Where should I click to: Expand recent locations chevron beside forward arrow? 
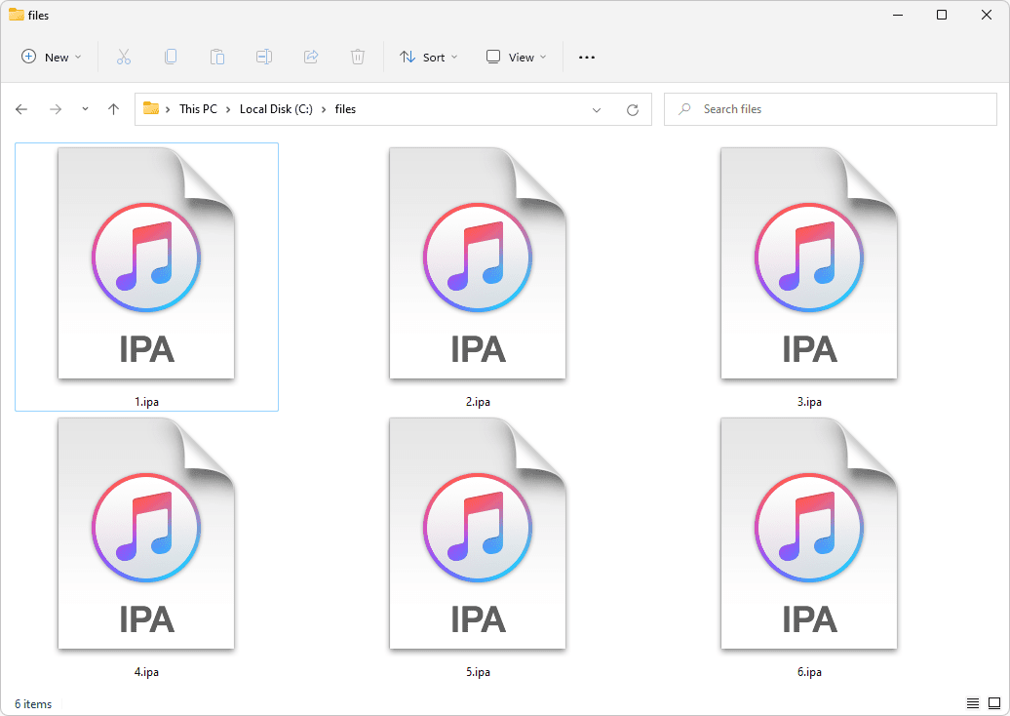[85, 109]
